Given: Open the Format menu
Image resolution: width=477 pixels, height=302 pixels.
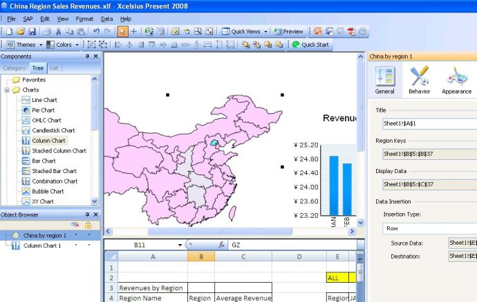Looking at the screenshot, I should click(x=84, y=19).
